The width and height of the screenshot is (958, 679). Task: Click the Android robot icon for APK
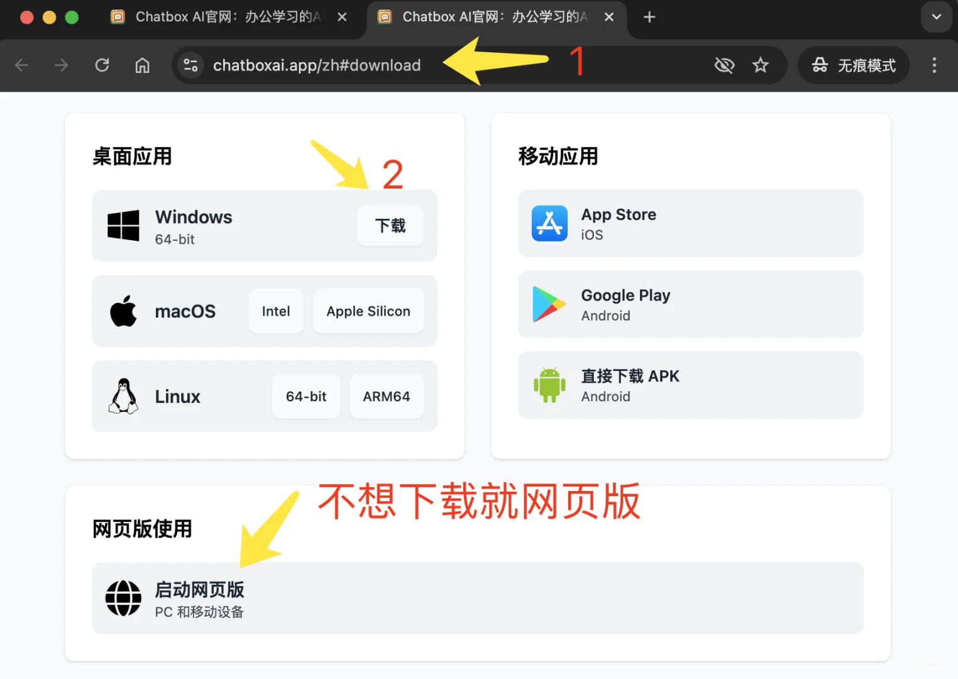(549, 385)
